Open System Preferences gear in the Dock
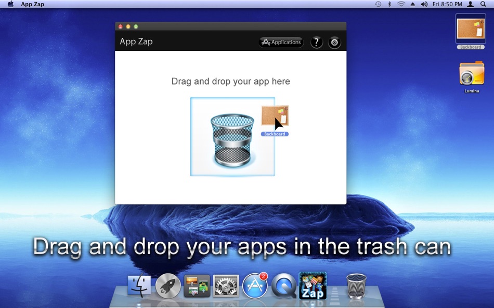494x308 pixels. [x=226, y=286]
